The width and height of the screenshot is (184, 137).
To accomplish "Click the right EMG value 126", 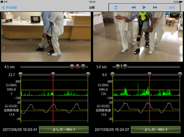I will [104, 94].
